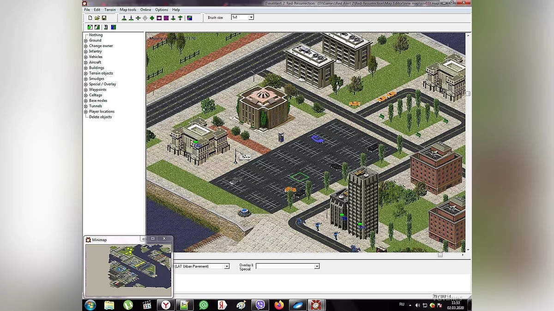Select the Flatten ground tool

[x=138, y=18]
